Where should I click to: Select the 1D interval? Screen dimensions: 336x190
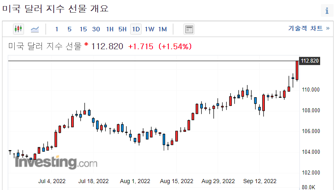point(136,29)
